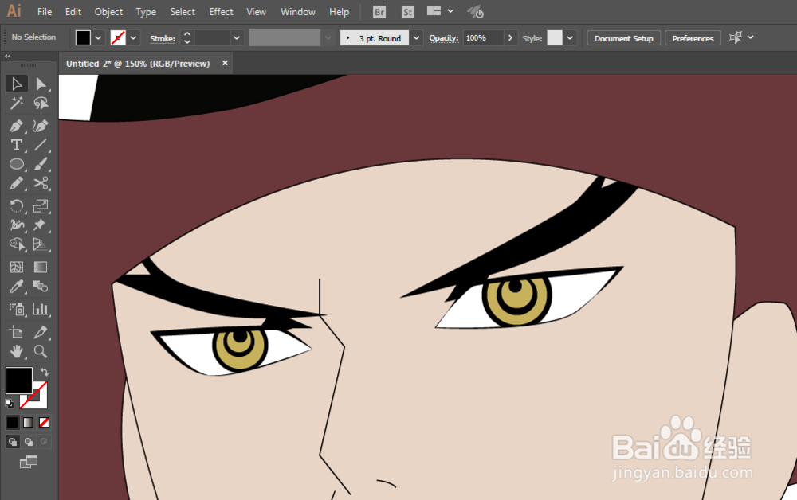The width and height of the screenshot is (797, 500).
Task: Open the 3 pt. Round brush dropdown
Action: [x=416, y=38]
